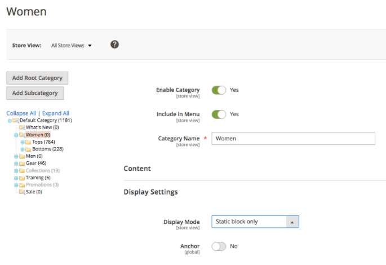Click the Training category folder icon
This screenshot has height=265, width=386.
point(22,178)
